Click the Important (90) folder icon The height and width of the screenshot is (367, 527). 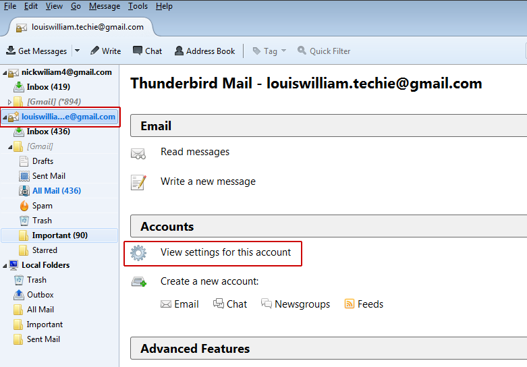24,235
